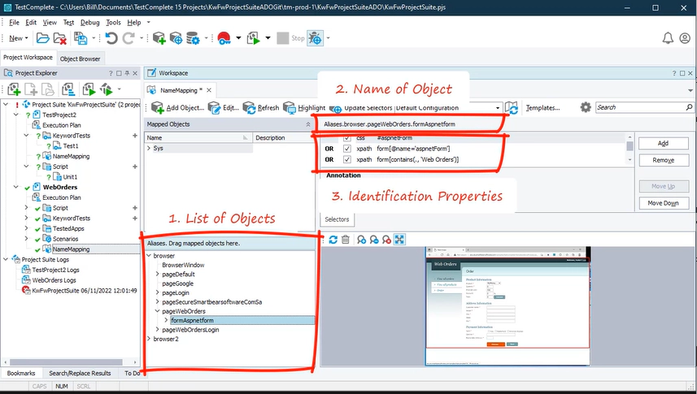Screen dimensions: 697x394
Task: Open the Tools menu
Action: [x=113, y=22]
